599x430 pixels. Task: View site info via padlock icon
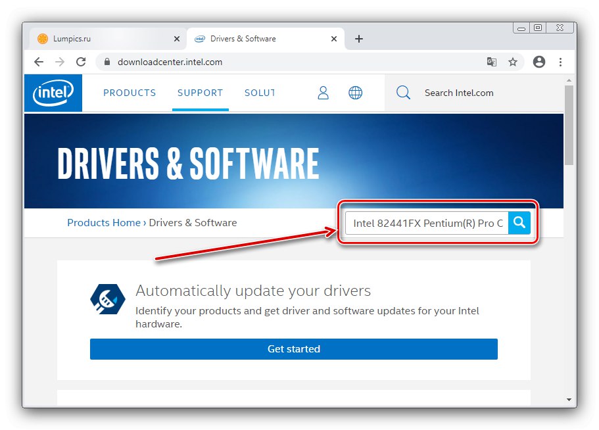click(x=107, y=62)
